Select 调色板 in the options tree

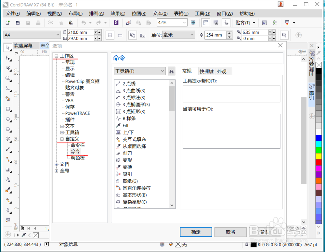click(78, 158)
